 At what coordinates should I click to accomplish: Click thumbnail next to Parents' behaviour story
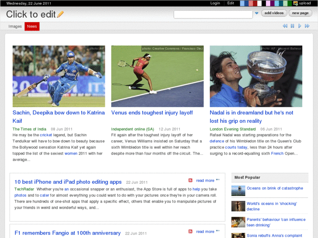click(x=238, y=222)
